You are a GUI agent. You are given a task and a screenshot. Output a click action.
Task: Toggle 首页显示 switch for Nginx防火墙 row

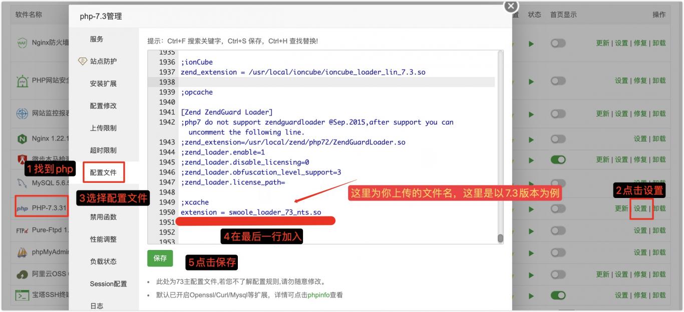tap(558, 43)
